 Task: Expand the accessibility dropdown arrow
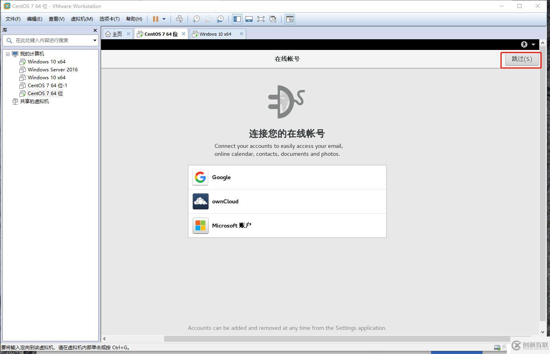pyautogui.click(x=533, y=44)
